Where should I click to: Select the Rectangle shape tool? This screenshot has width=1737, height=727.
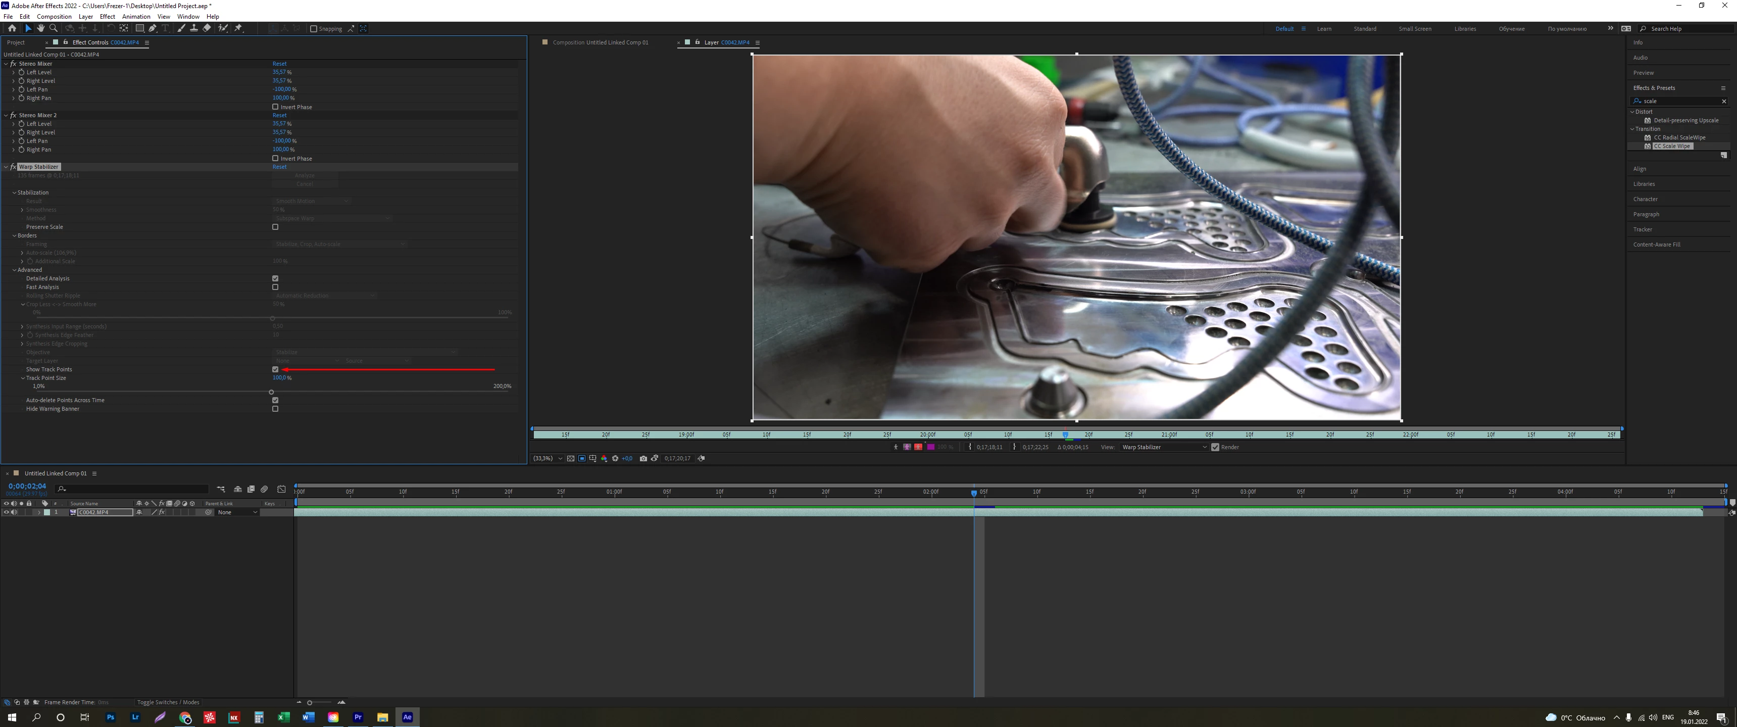(x=139, y=28)
